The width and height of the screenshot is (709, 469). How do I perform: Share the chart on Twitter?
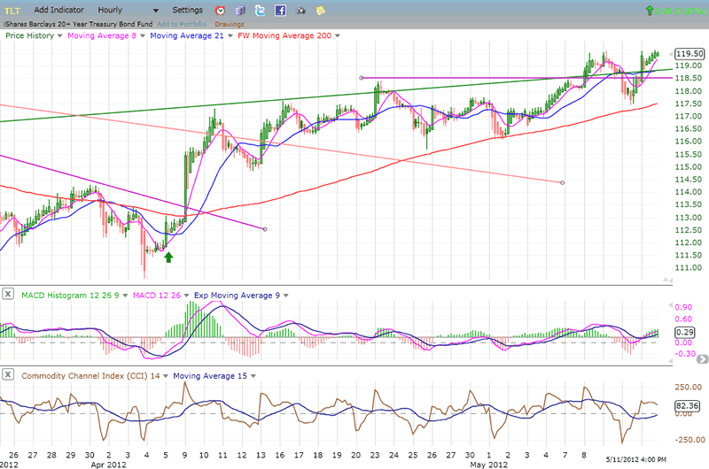point(261,10)
